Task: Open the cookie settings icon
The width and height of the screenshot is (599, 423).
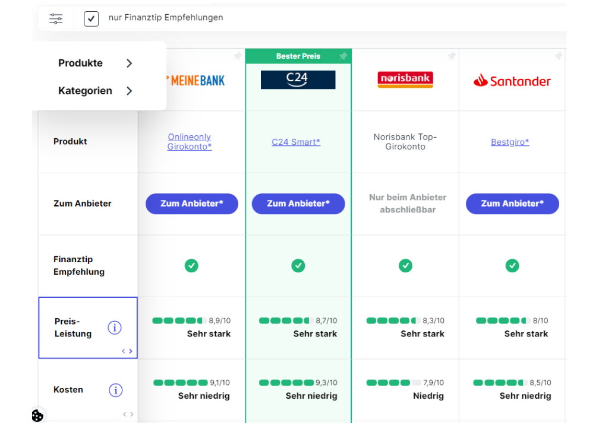Action: (x=37, y=415)
